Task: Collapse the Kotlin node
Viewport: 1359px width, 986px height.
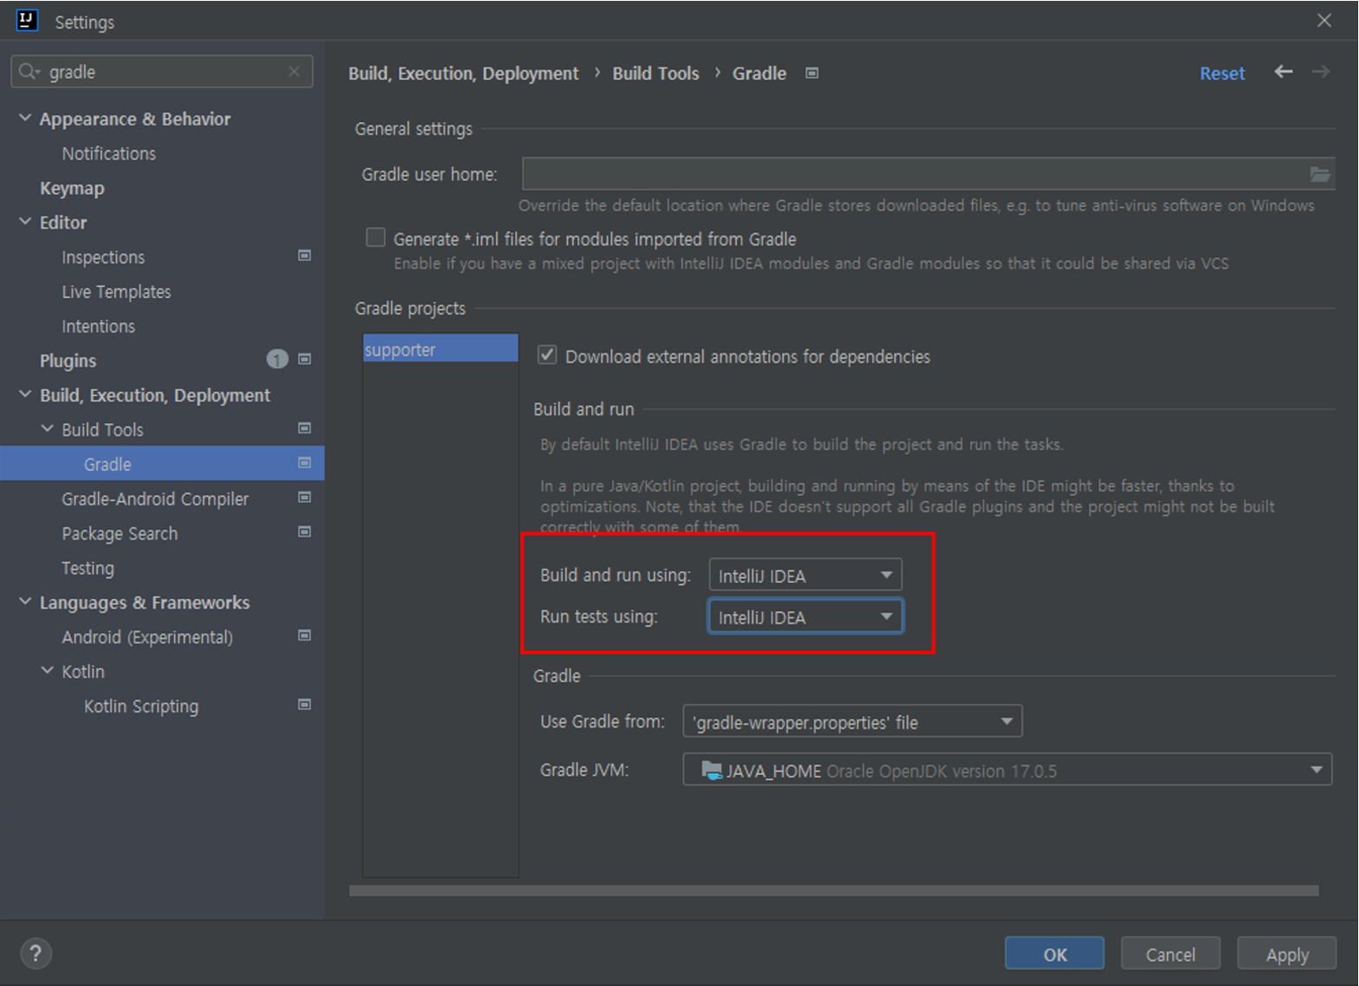Action: coord(48,672)
